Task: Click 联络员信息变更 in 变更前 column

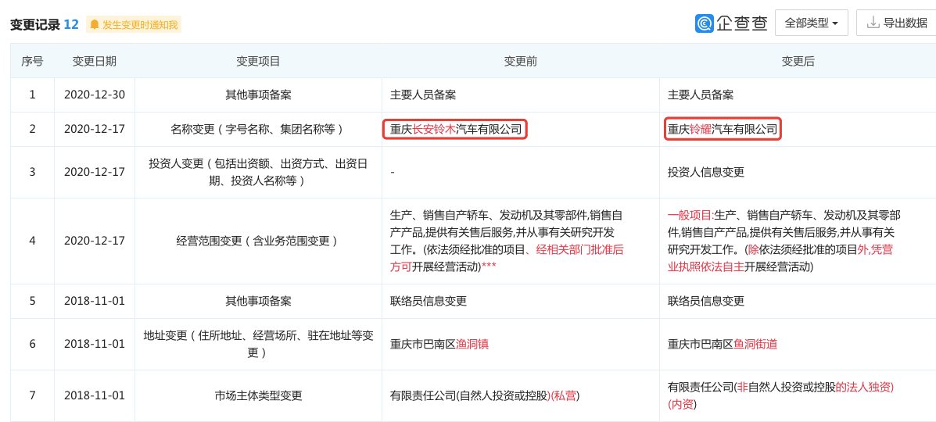Action: 429,301
